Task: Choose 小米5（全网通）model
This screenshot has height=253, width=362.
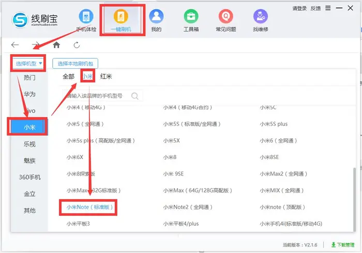Action: 85,124
